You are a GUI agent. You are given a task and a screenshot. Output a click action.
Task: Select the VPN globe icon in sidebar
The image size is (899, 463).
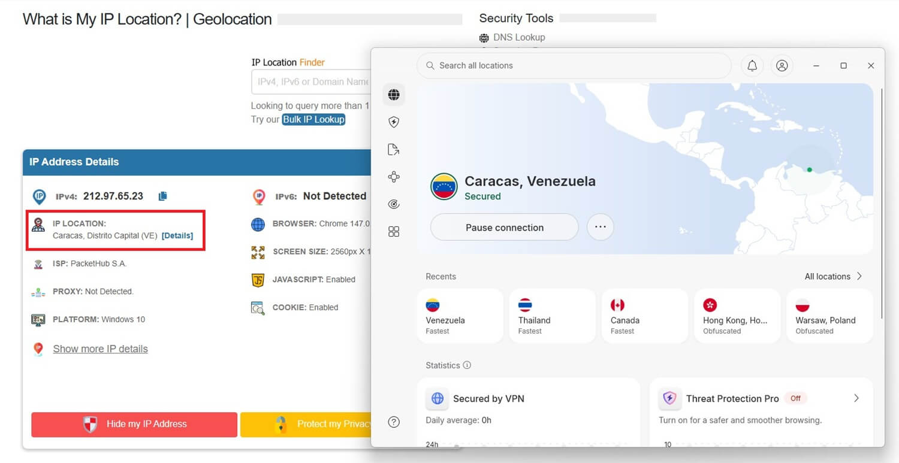point(394,94)
